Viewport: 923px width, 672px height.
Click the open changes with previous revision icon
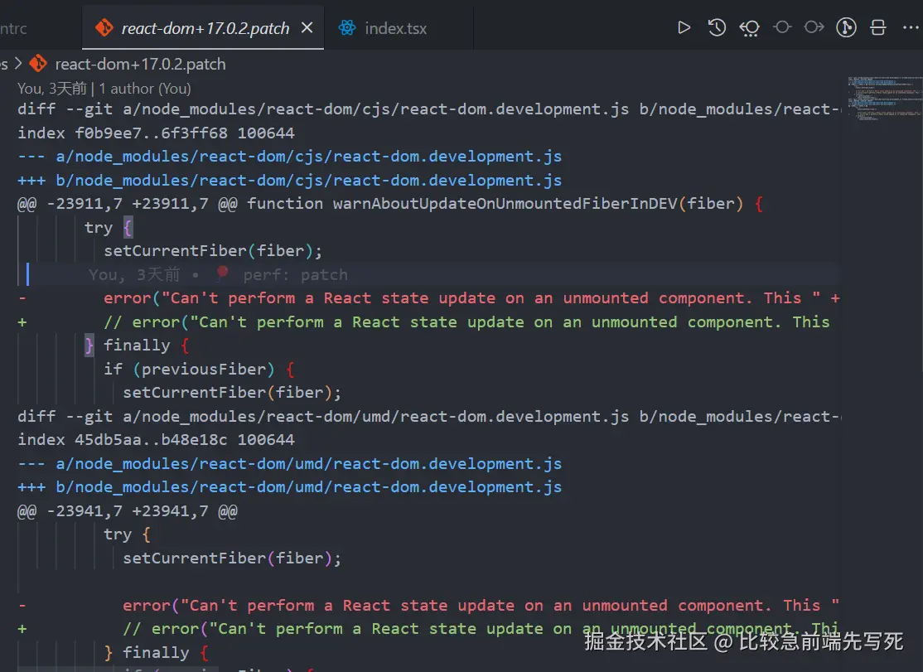point(749,28)
